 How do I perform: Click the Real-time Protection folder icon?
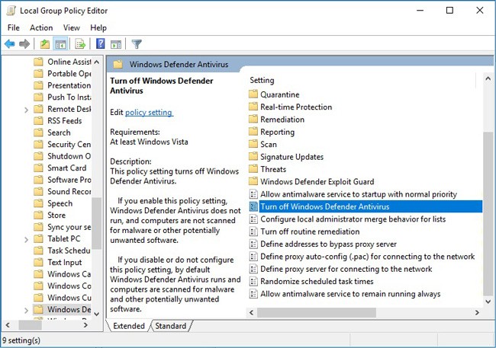[x=253, y=107]
